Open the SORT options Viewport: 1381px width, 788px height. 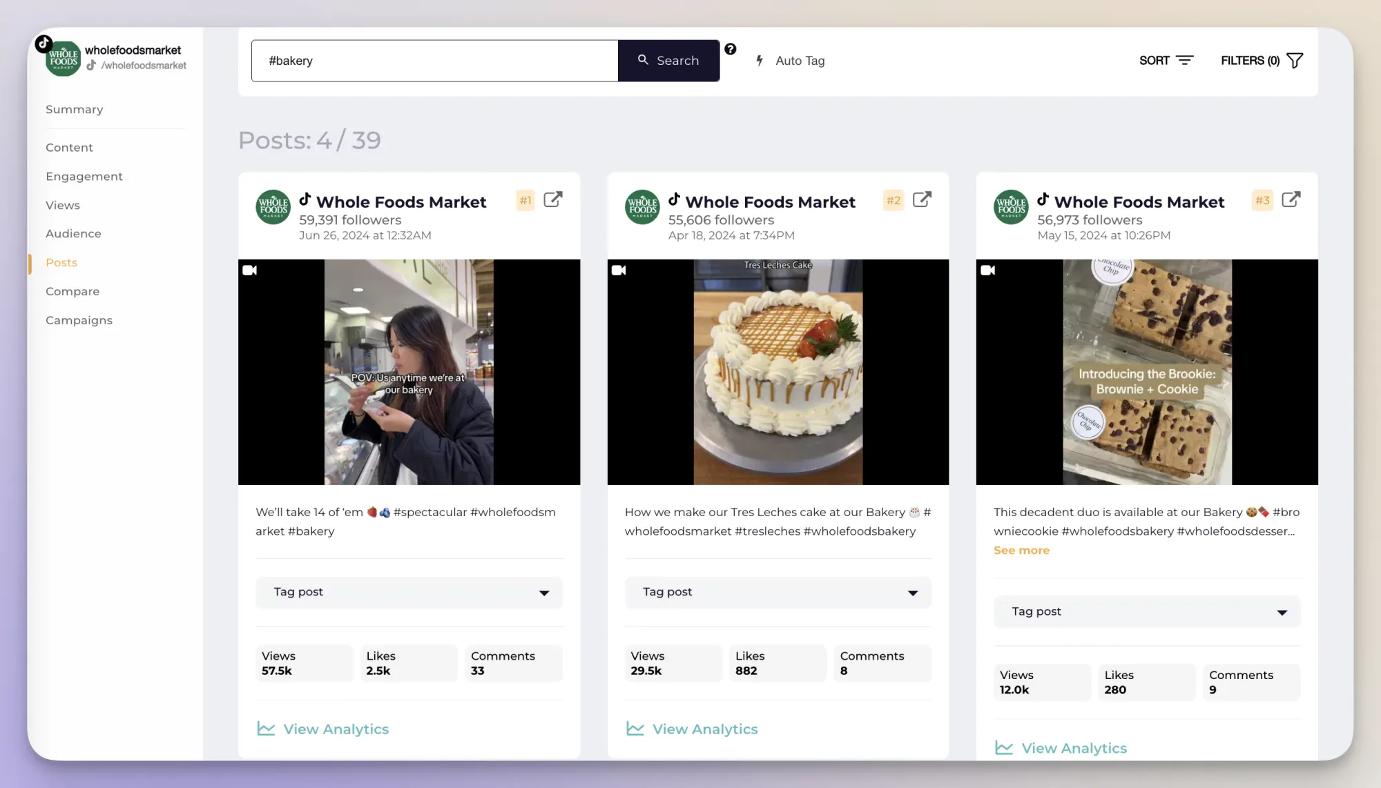click(1166, 61)
